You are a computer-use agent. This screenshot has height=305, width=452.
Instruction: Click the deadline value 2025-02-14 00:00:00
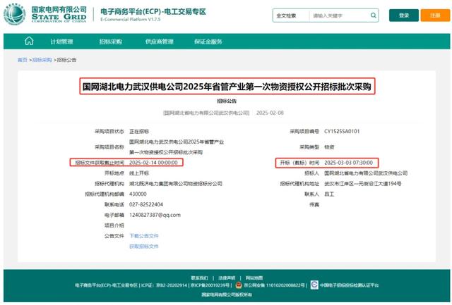[153, 163]
